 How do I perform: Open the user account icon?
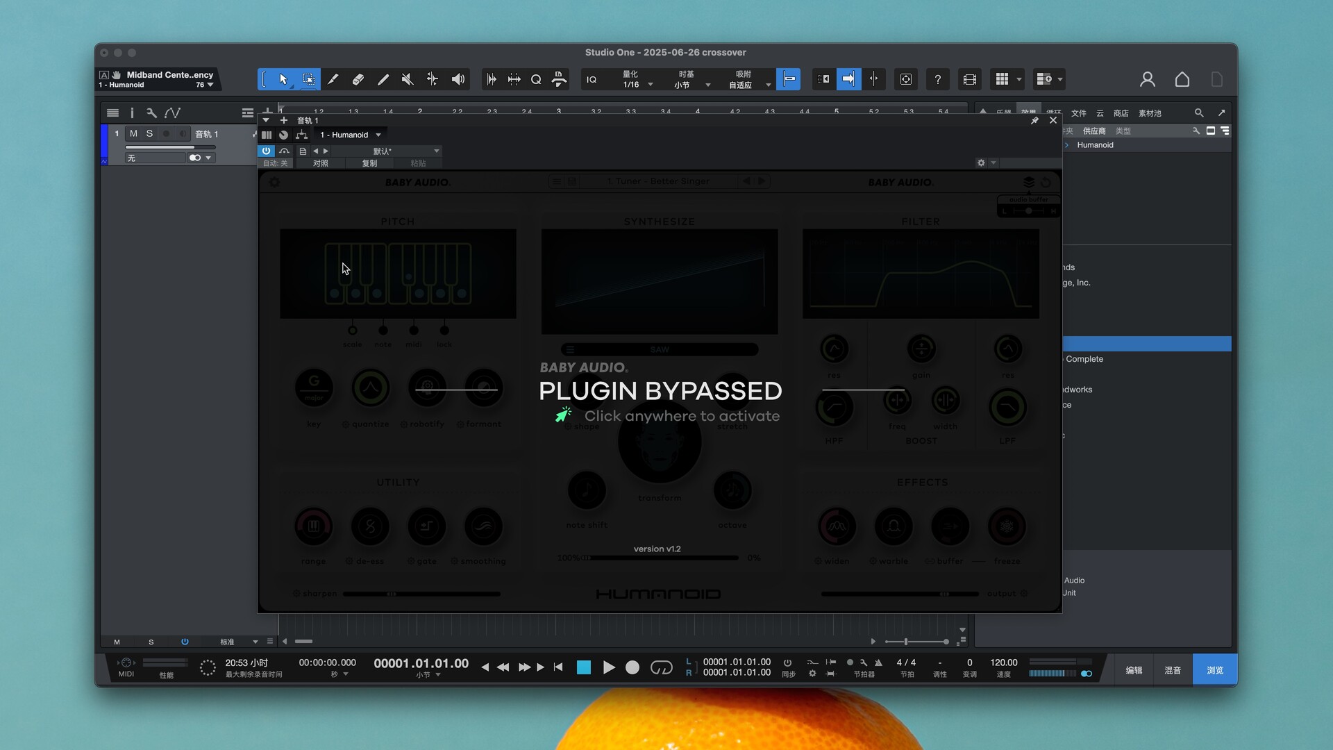1148,79
